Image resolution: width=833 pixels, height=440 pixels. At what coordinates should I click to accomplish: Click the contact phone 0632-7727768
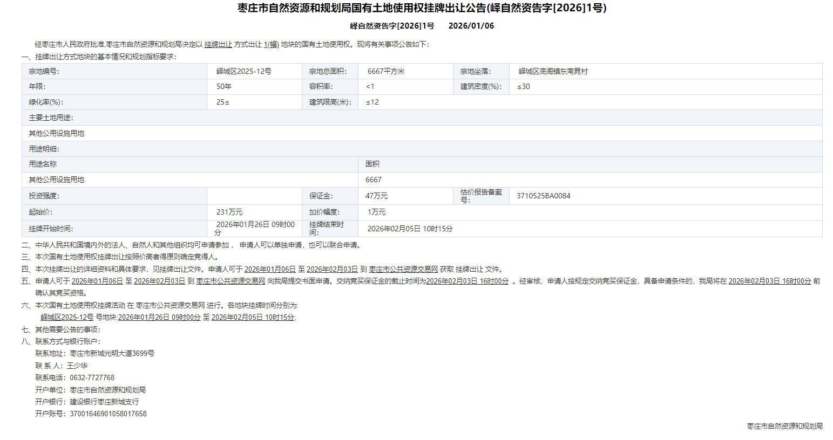point(92,377)
